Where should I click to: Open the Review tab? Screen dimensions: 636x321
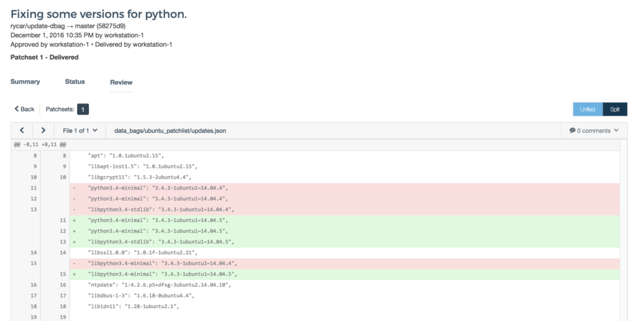(x=121, y=82)
